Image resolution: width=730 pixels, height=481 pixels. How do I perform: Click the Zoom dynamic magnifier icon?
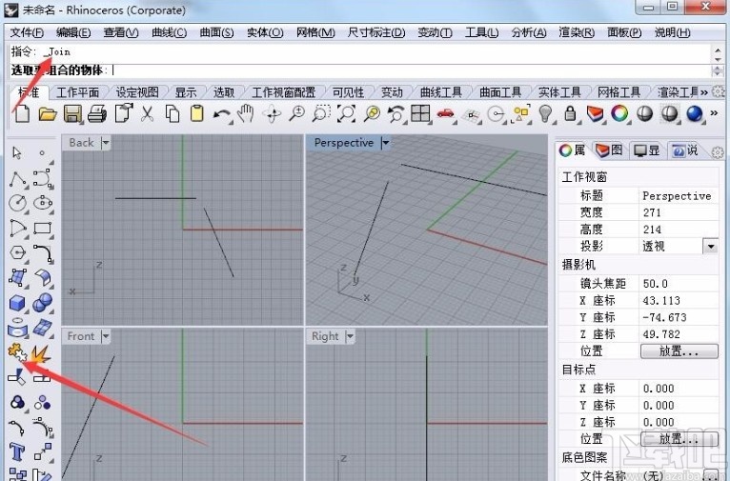[x=296, y=113]
